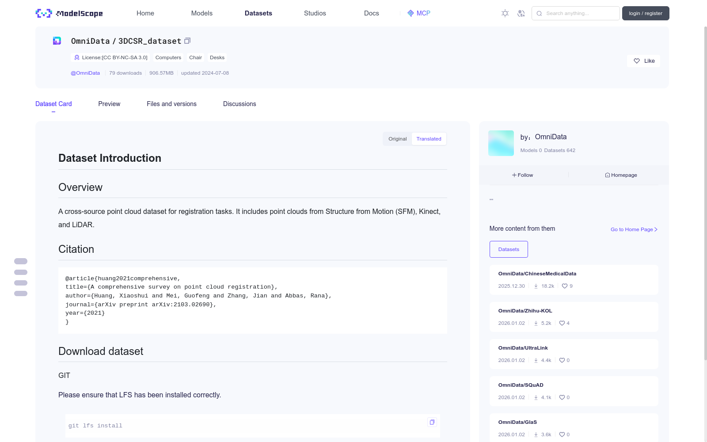Open the Models nav item

pyautogui.click(x=202, y=13)
